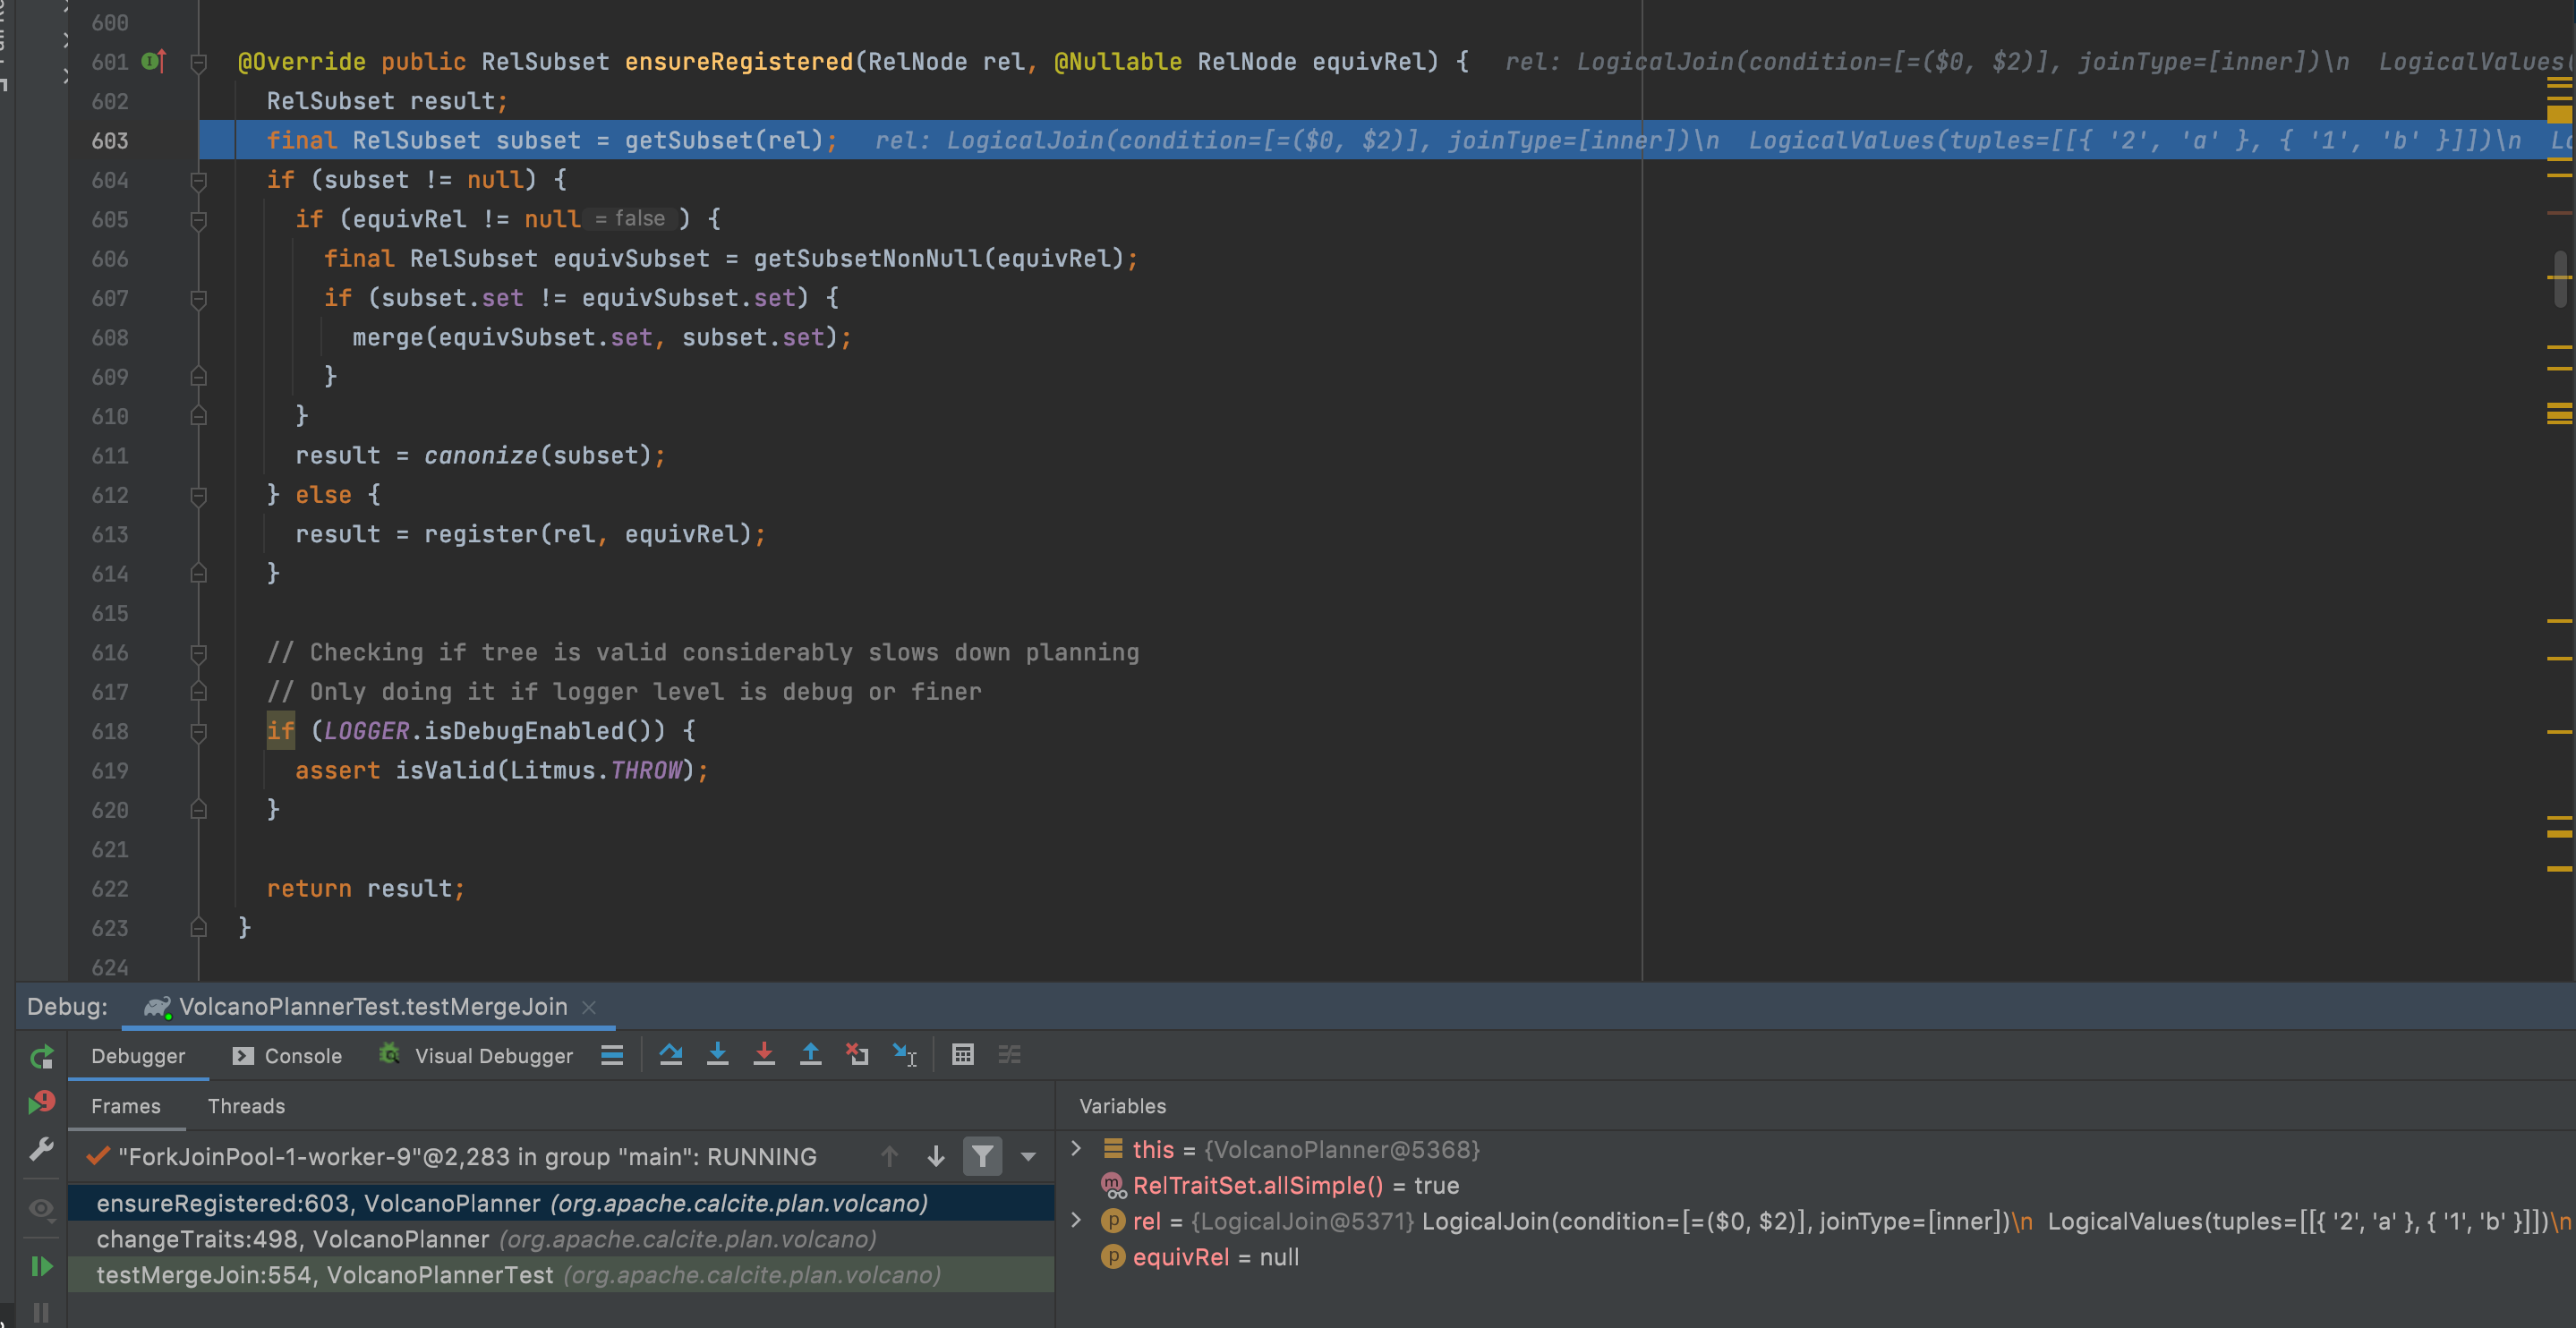Click the Run to Cursor icon
This screenshot has height=1328, width=2576.
click(904, 1055)
